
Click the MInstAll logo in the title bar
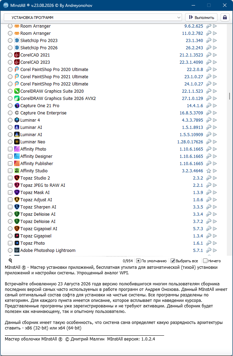click(x=6, y=5)
